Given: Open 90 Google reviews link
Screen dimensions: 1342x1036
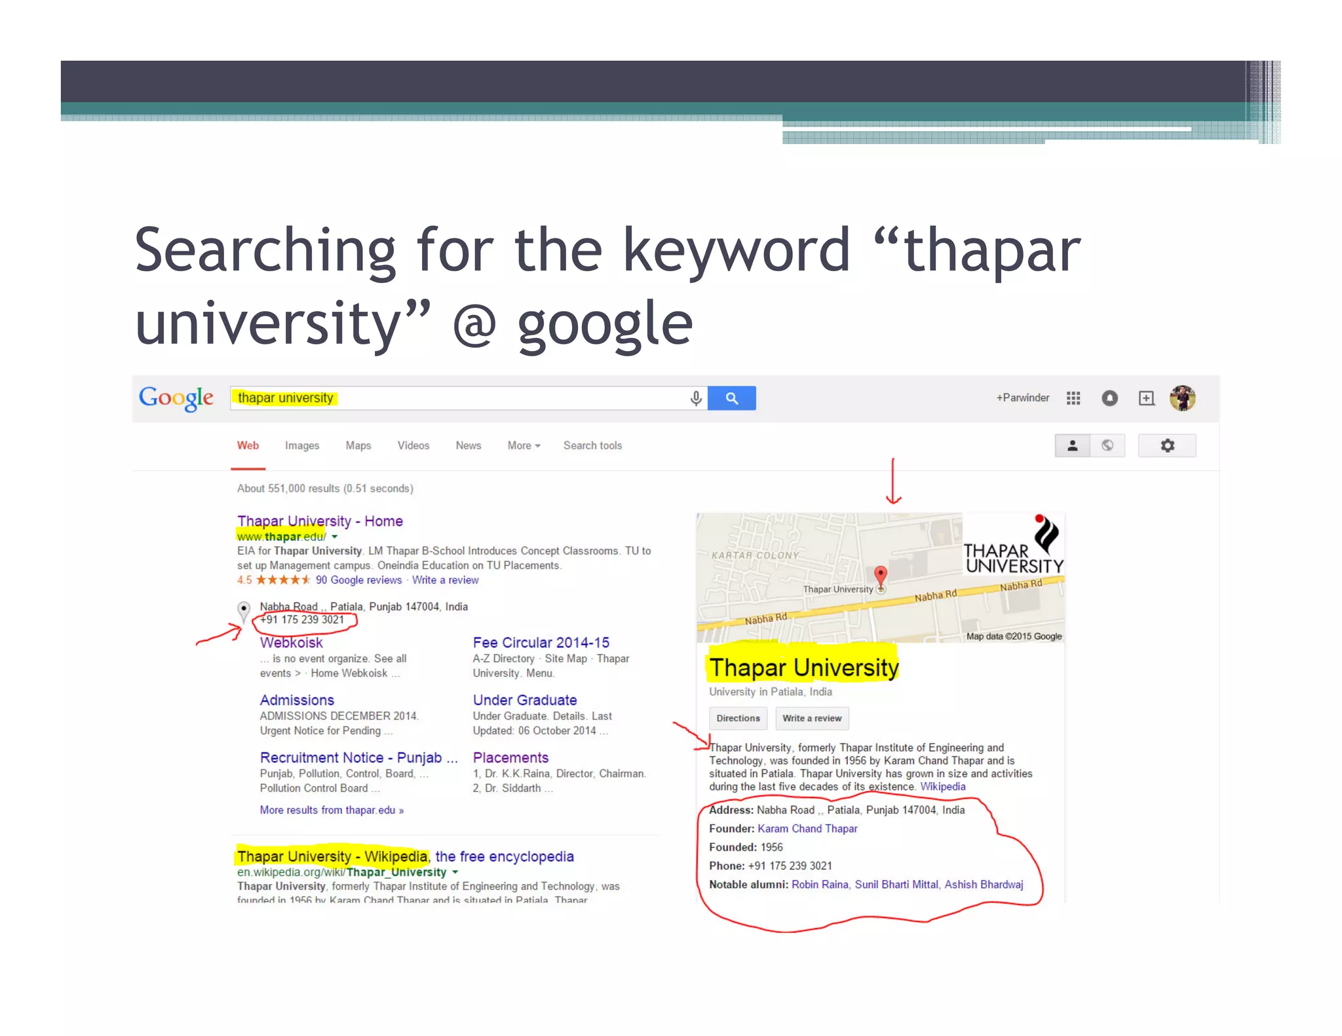Looking at the screenshot, I should pyautogui.click(x=358, y=580).
